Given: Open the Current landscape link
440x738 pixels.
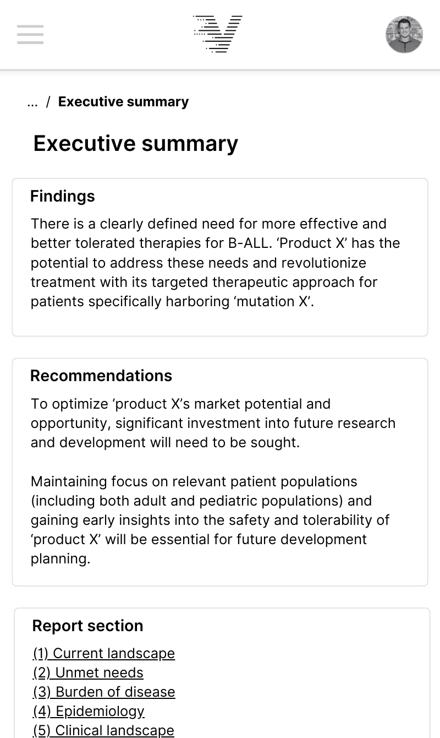Looking at the screenshot, I should click(x=104, y=653).
